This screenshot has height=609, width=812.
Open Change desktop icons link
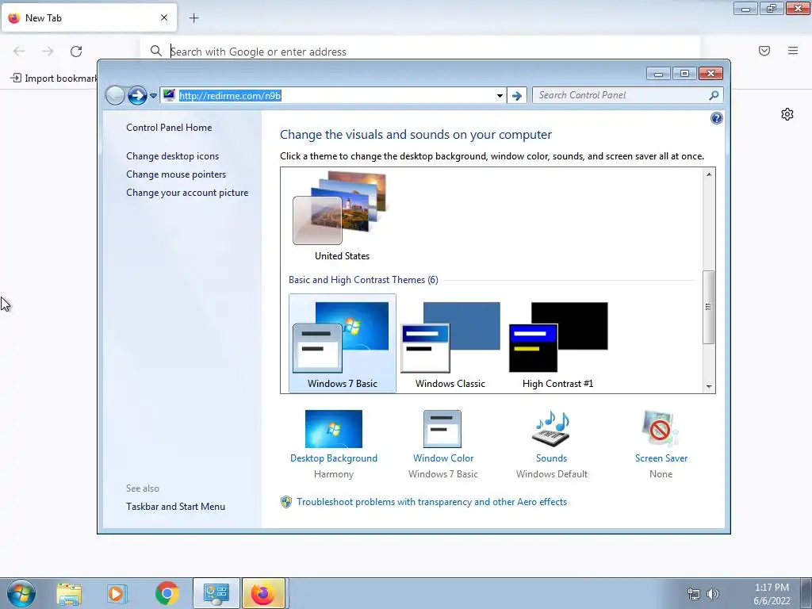click(172, 156)
